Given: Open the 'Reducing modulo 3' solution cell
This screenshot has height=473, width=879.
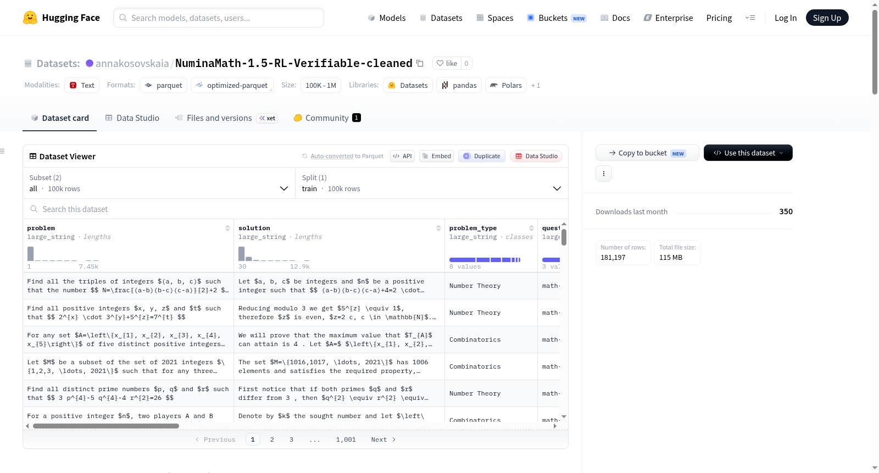Looking at the screenshot, I should pos(338,313).
